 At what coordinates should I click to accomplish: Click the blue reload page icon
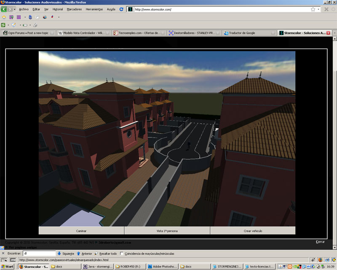(x=121, y=9)
